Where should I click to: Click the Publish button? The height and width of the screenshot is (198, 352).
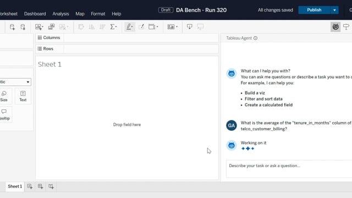point(314,10)
